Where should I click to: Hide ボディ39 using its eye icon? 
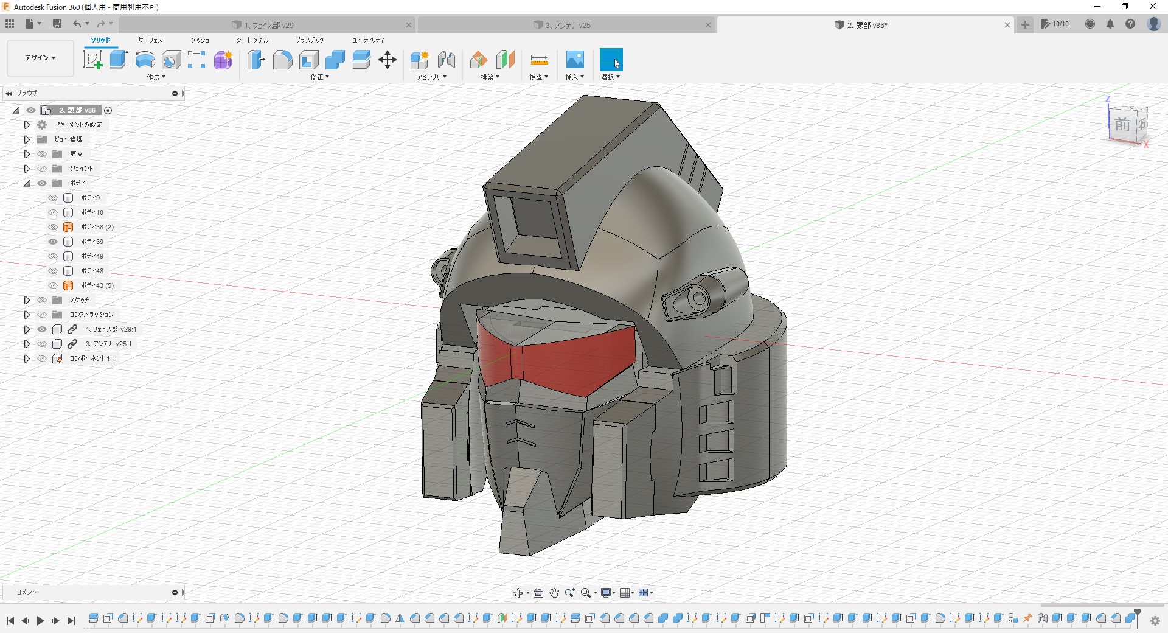click(x=53, y=242)
